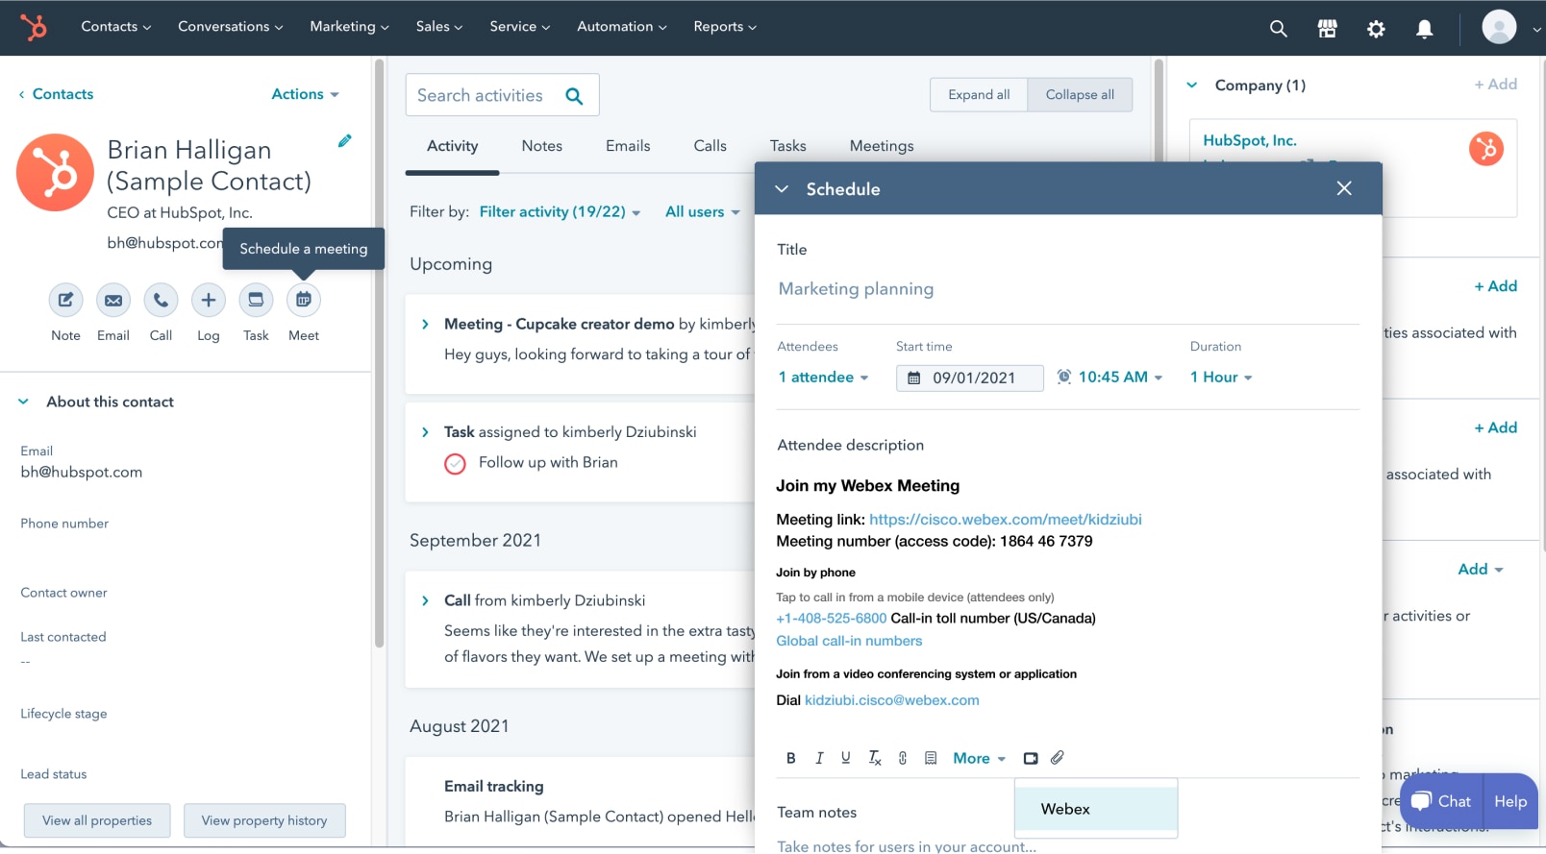Open the user account avatar menu
Image resolution: width=1546 pixels, height=854 pixels.
(1499, 27)
